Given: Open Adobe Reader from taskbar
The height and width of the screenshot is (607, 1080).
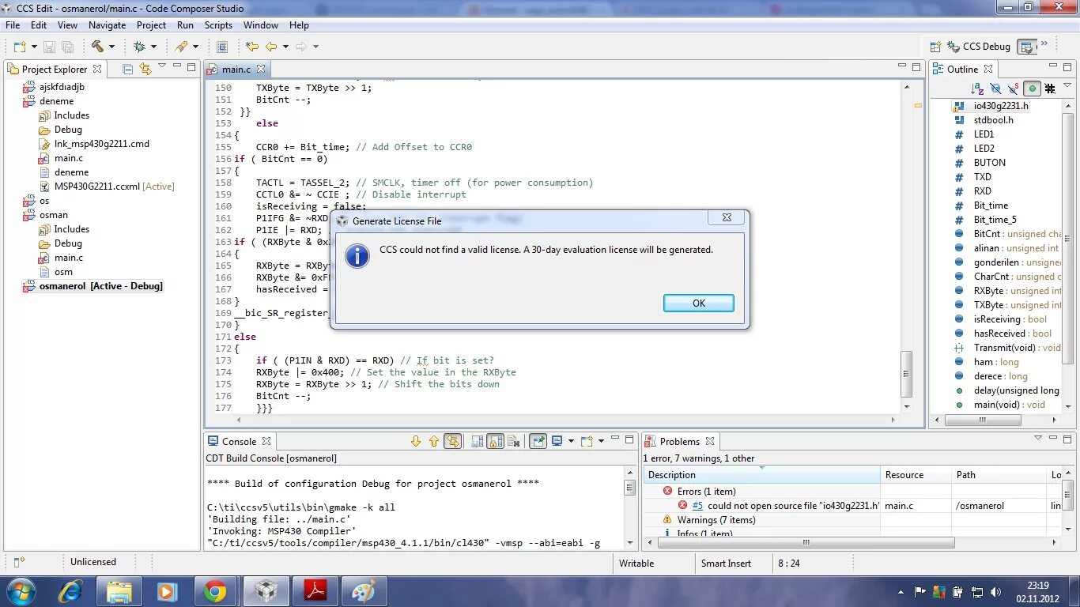Looking at the screenshot, I should (316, 591).
